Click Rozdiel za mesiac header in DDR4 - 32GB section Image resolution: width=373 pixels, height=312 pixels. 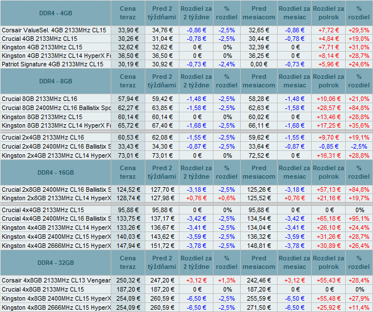click(295, 263)
